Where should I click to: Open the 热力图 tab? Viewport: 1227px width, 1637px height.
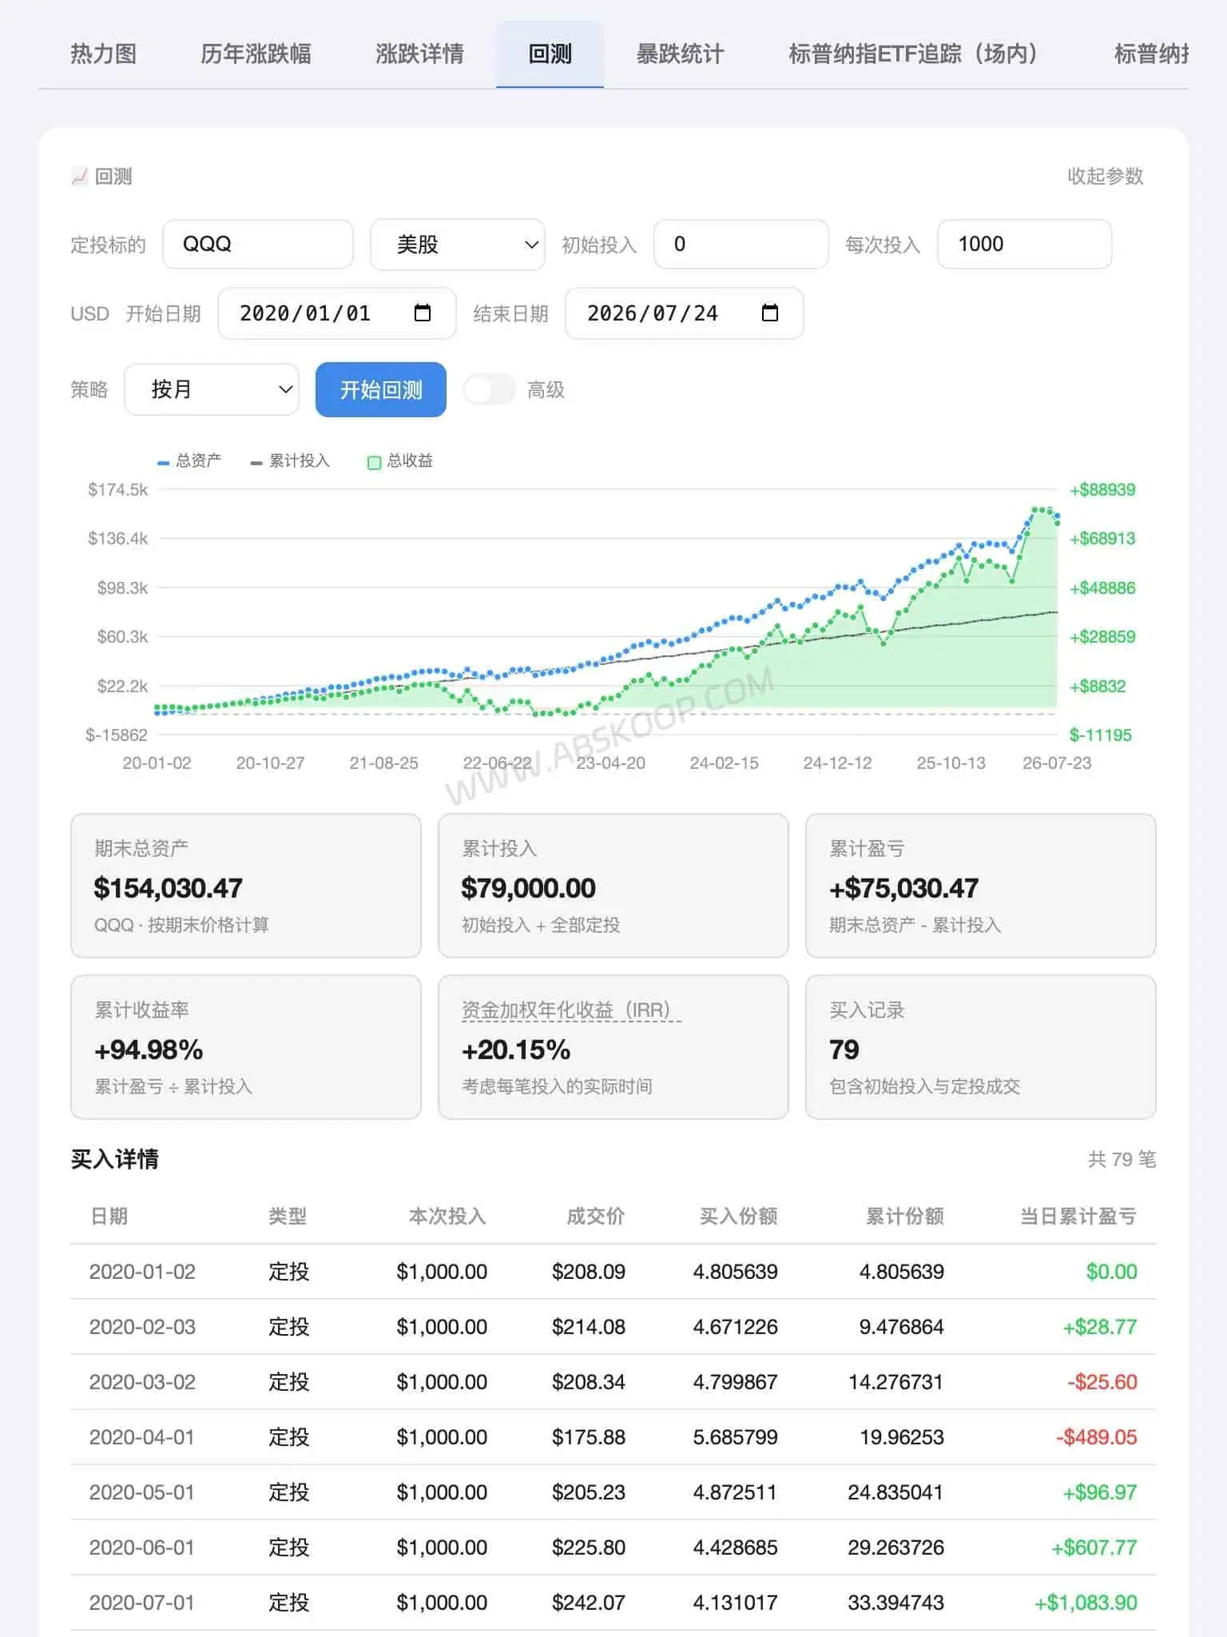pyautogui.click(x=103, y=54)
